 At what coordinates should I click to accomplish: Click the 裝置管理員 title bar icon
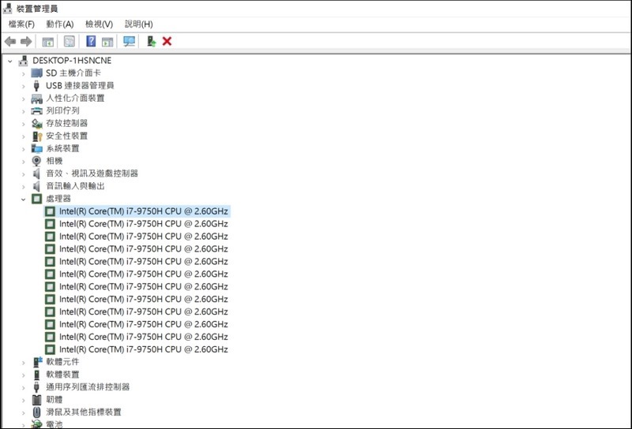[7, 8]
